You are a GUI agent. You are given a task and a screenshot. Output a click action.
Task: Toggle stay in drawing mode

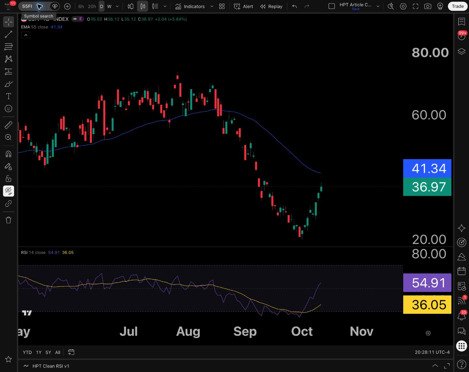8,166
